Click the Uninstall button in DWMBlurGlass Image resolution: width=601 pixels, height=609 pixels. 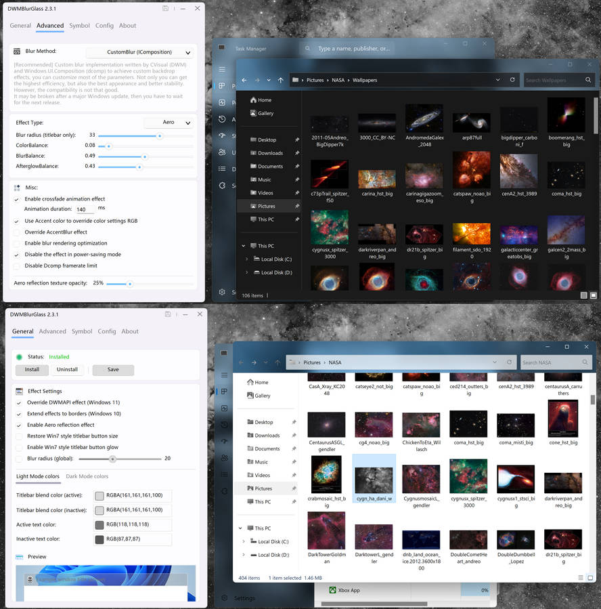point(67,369)
